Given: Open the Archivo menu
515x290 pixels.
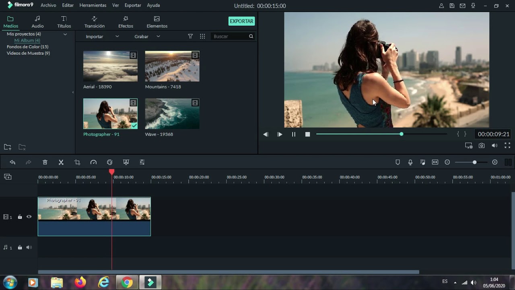Looking at the screenshot, I should 48,5.
